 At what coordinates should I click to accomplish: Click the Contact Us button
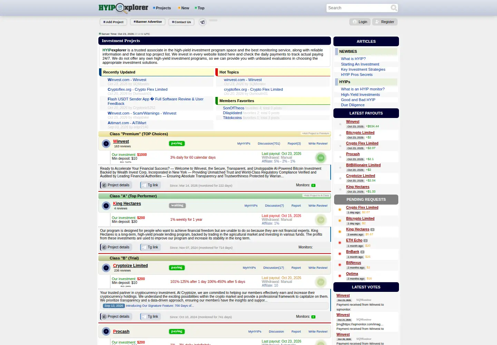point(182,22)
